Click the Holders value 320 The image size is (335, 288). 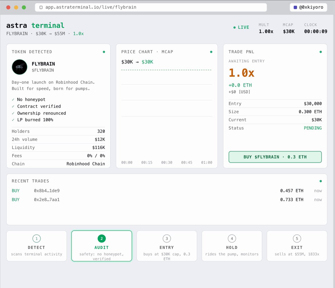coord(101,131)
